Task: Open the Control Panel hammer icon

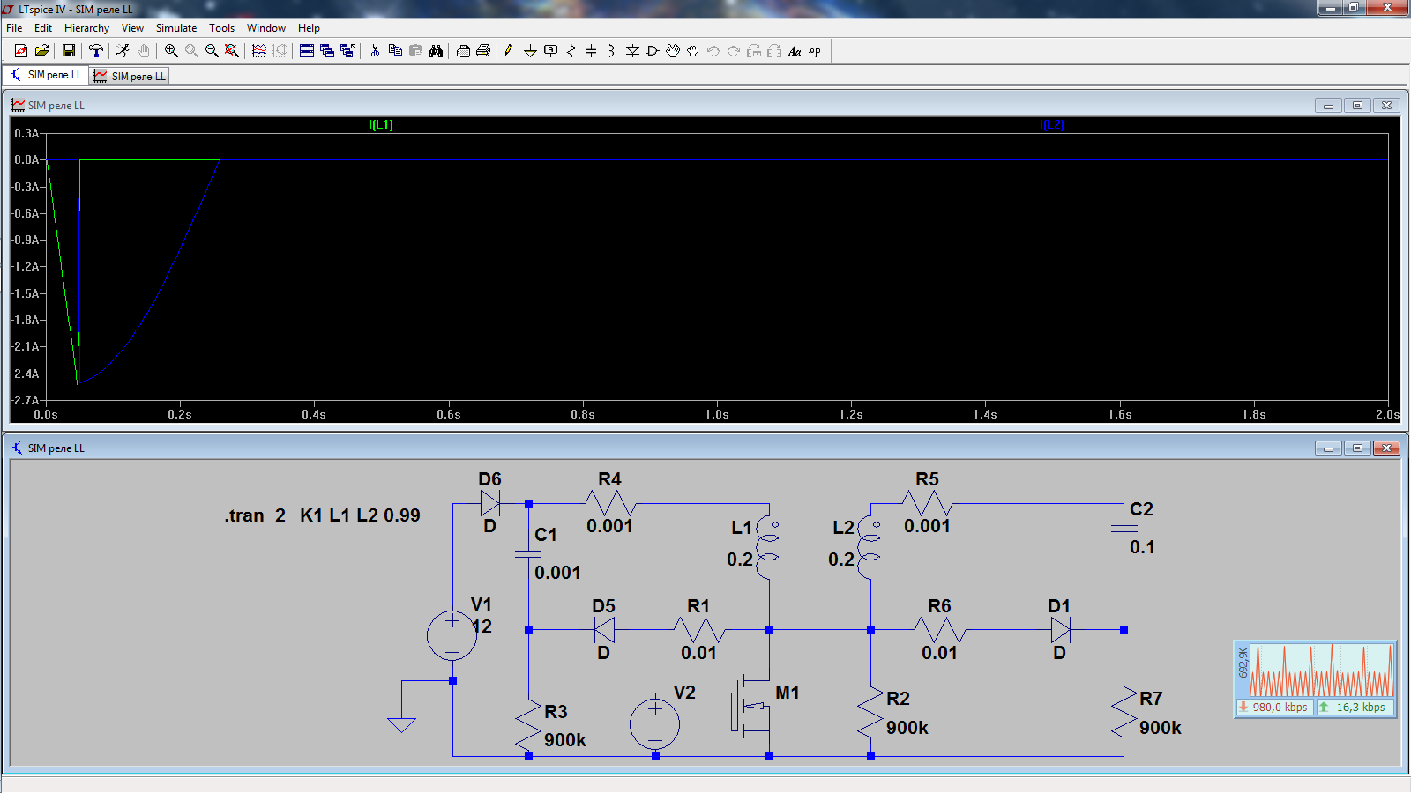Action: click(95, 51)
